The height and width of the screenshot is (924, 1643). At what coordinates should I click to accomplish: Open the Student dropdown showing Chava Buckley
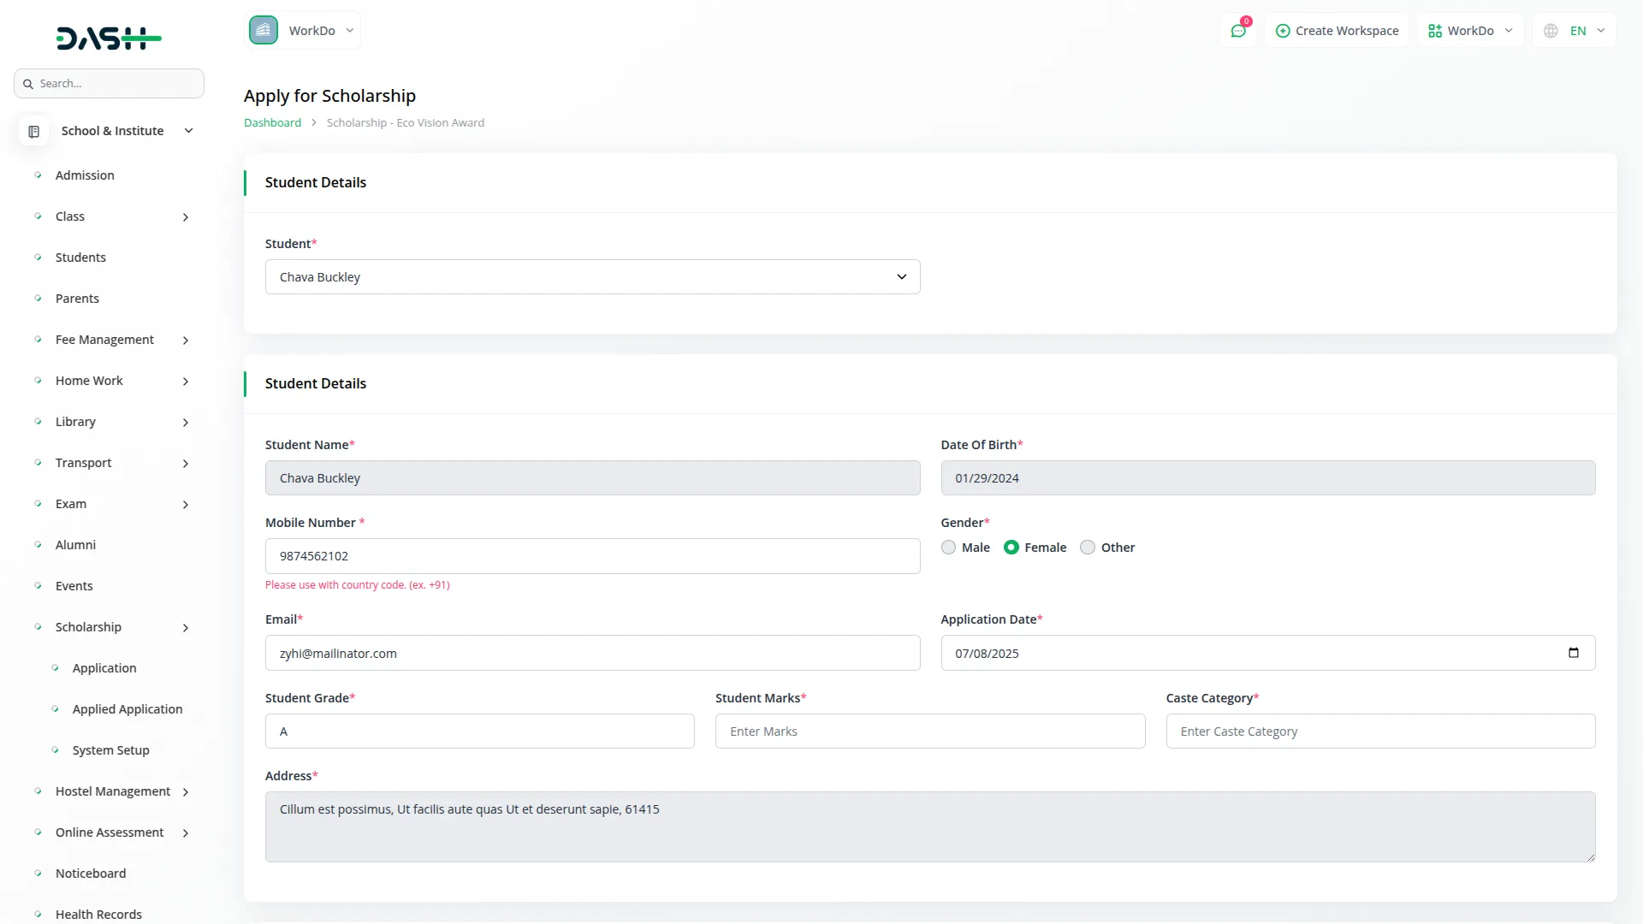coord(592,277)
